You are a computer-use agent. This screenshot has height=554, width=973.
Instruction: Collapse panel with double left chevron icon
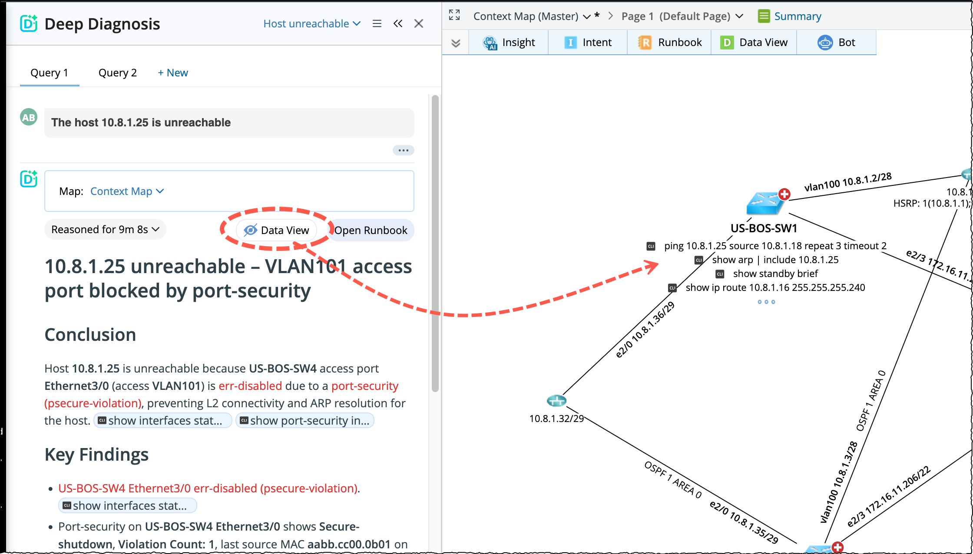tap(398, 24)
